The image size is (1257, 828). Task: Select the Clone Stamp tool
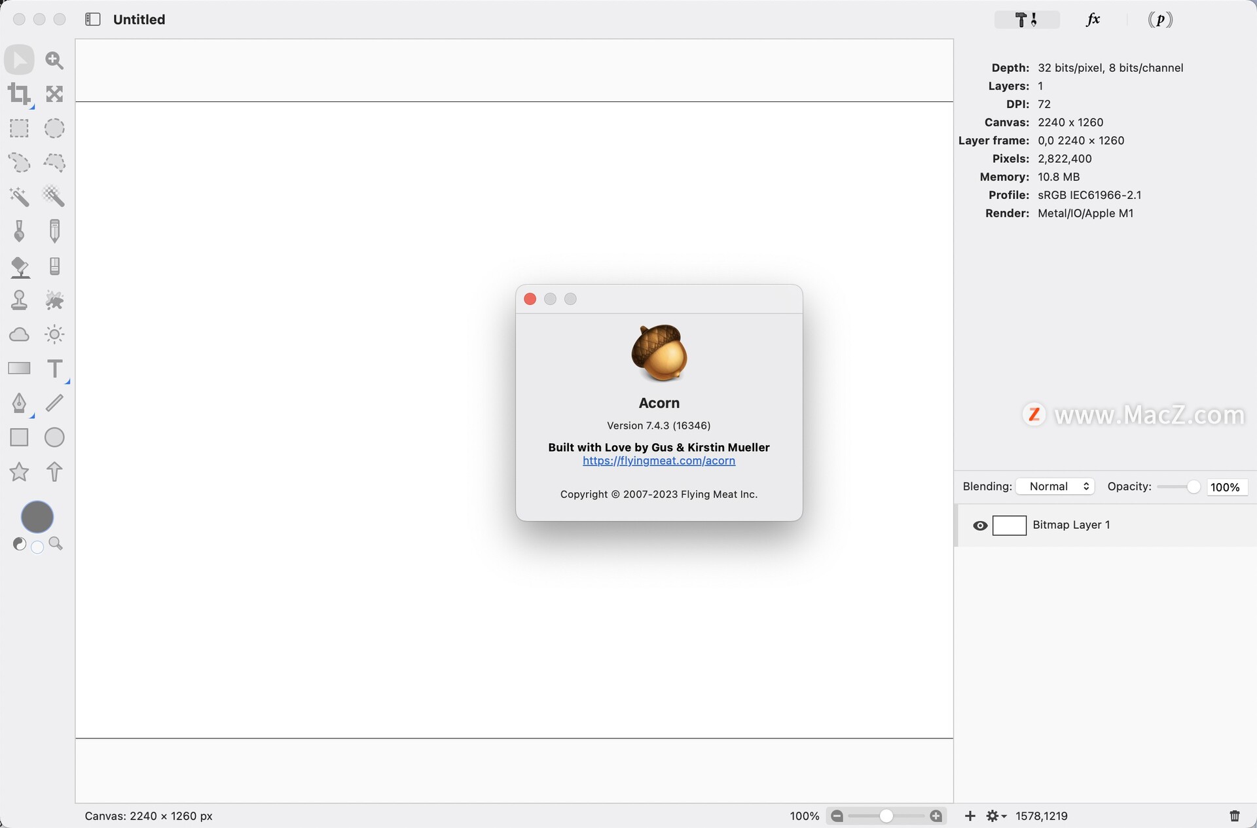19,300
